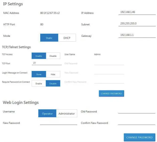This screenshot has height=142, width=157.
Task: Hide Login Message on Connect
Action: pos(53,74)
